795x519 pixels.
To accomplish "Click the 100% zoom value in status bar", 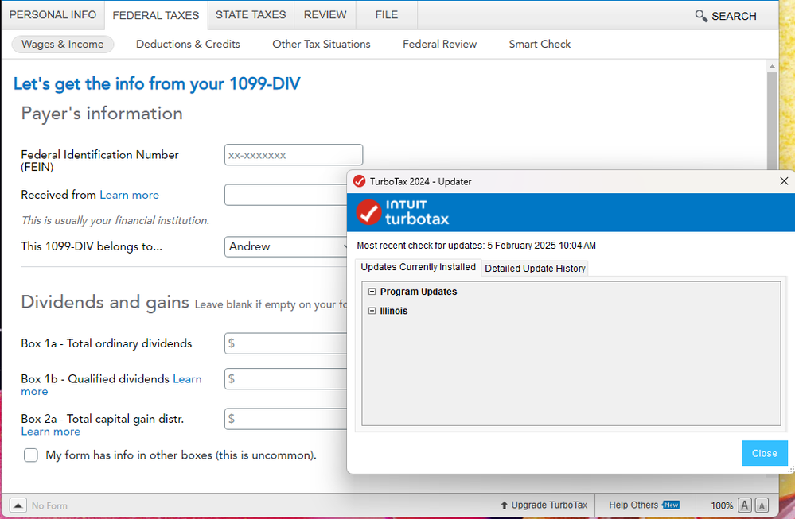I will (x=722, y=505).
